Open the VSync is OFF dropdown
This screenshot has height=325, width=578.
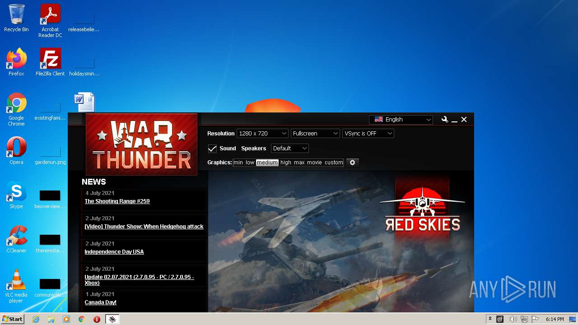point(368,134)
